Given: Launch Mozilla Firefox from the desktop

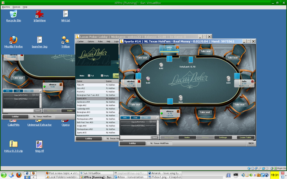Looking at the screenshot, I should pos(13,40).
